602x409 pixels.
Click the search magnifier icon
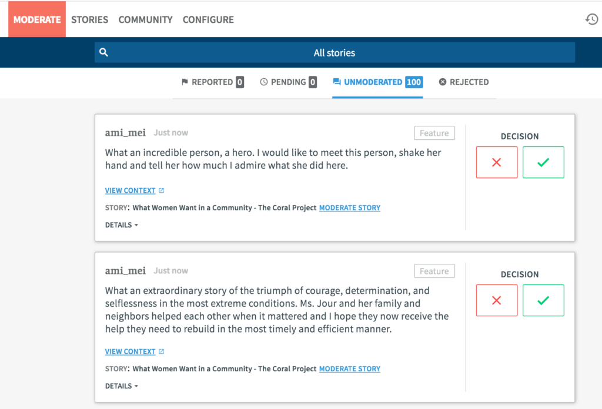click(104, 52)
